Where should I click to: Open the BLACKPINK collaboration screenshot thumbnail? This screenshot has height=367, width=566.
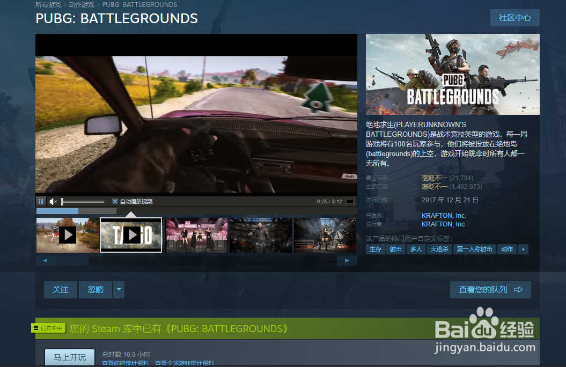(196, 235)
